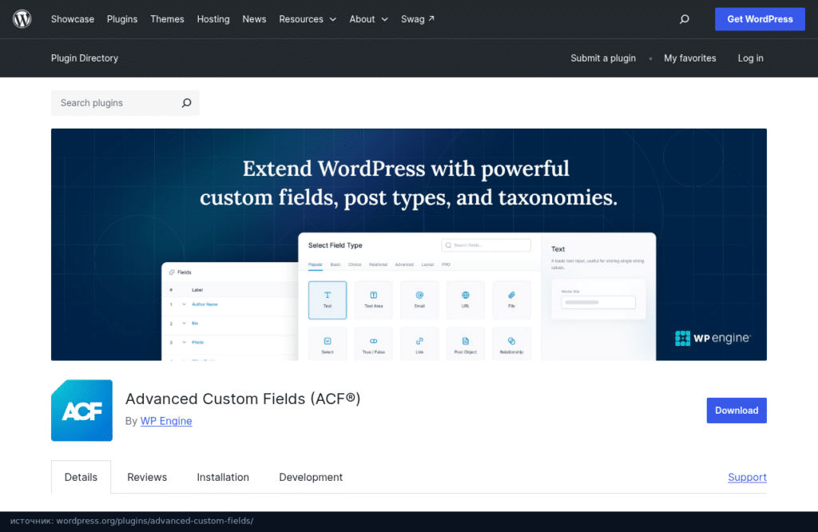Click the ACF plugin logo icon
This screenshot has width=818, height=532.
pos(82,411)
